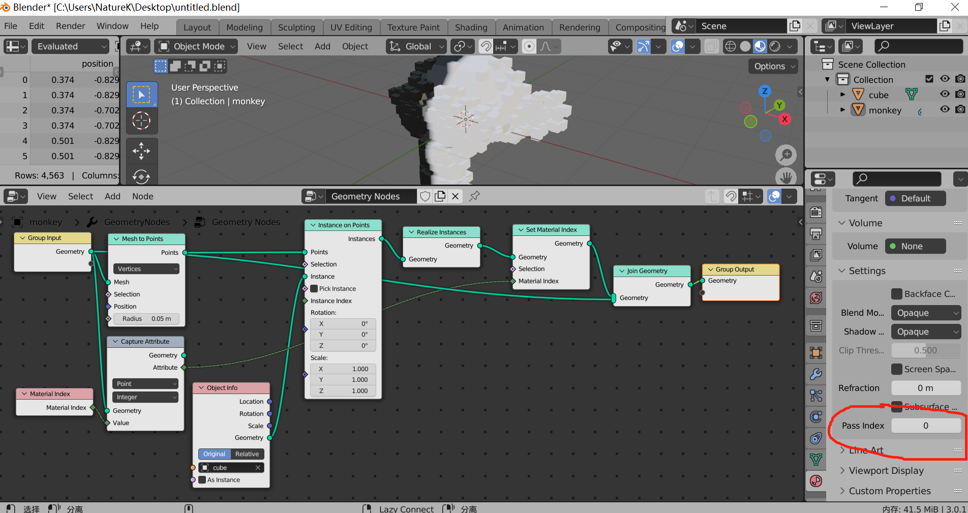The width and height of the screenshot is (968, 513).
Task: Expand Viewport Display panel
Action: coord(886,471)
